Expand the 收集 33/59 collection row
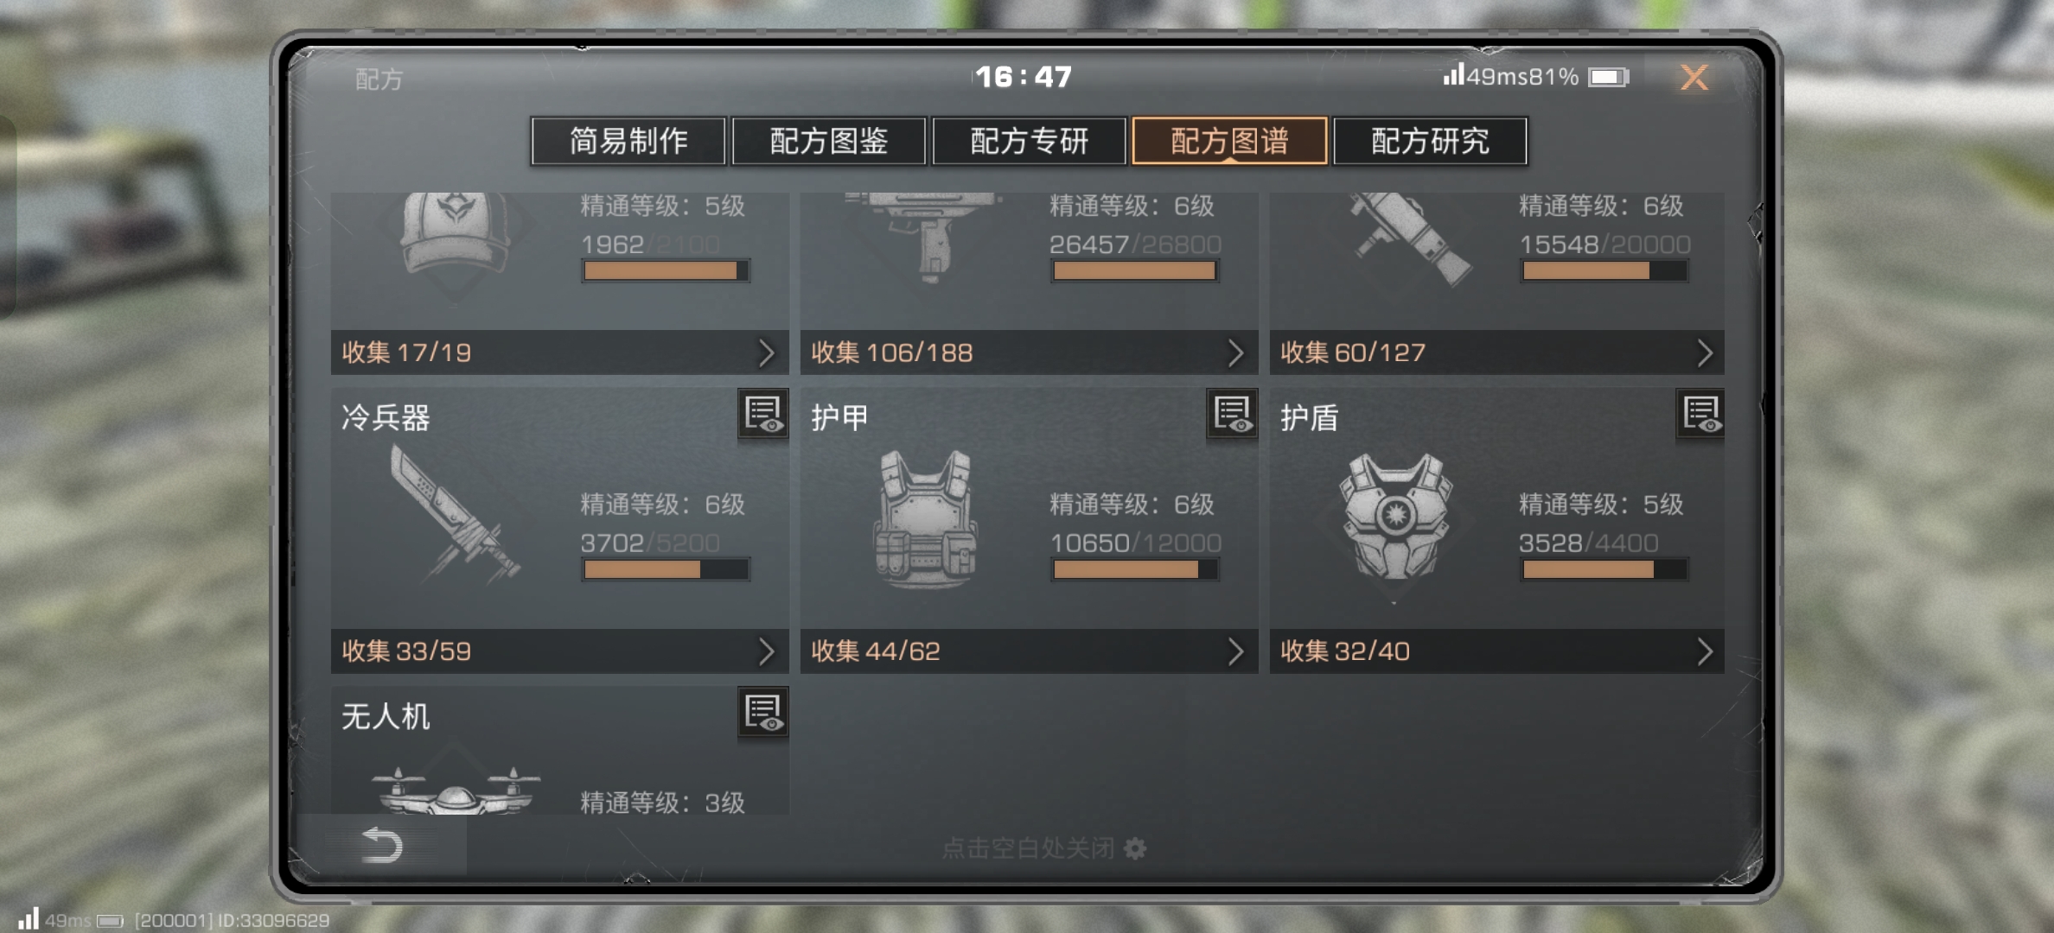 point(559,651)
